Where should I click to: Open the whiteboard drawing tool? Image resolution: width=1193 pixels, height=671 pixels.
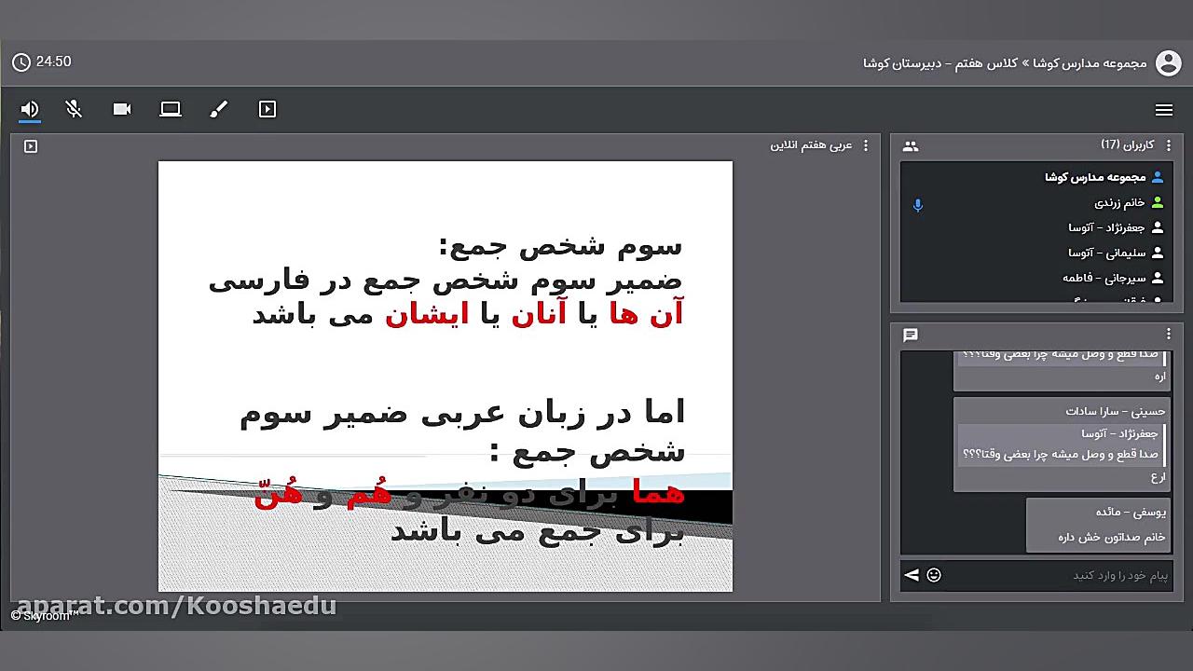(x=219, y=109)
